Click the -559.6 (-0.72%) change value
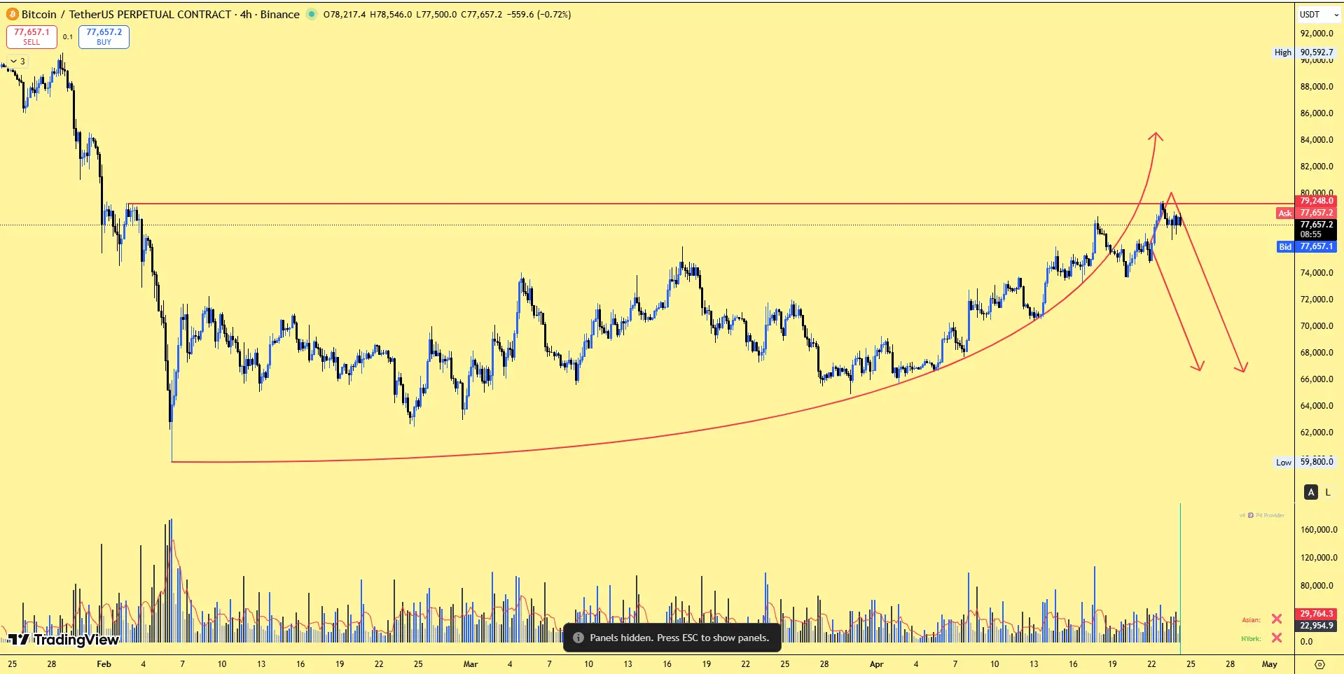Screen dimensions: 1344x674 click(539, 14)
